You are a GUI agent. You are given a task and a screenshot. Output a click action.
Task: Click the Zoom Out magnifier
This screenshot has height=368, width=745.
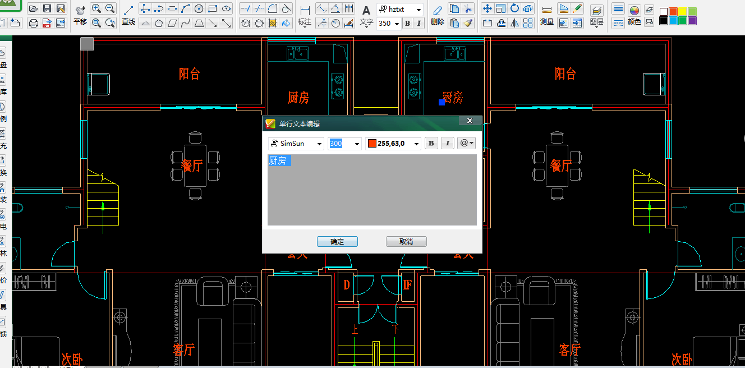click(x=110, y=9)
